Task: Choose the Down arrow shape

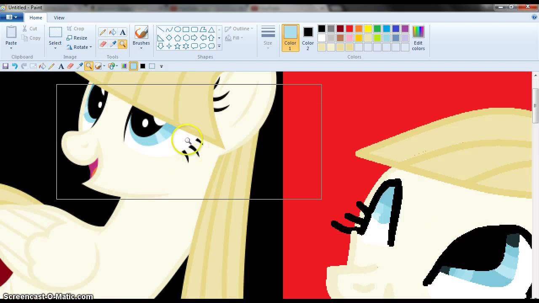Action: point(161,46)
